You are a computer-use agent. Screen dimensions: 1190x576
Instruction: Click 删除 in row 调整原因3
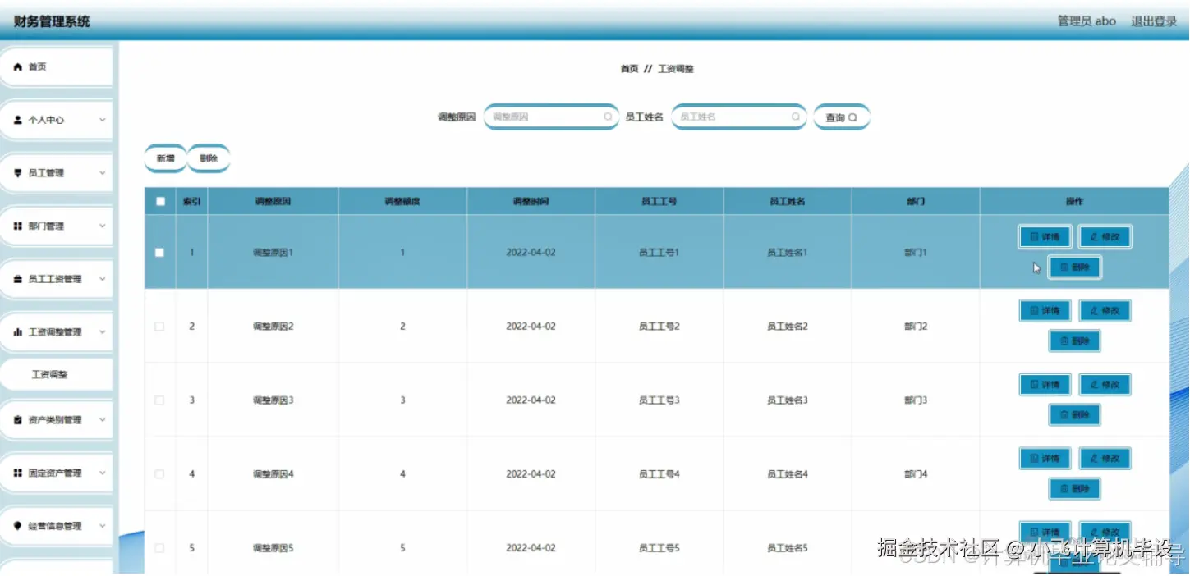1075,414
